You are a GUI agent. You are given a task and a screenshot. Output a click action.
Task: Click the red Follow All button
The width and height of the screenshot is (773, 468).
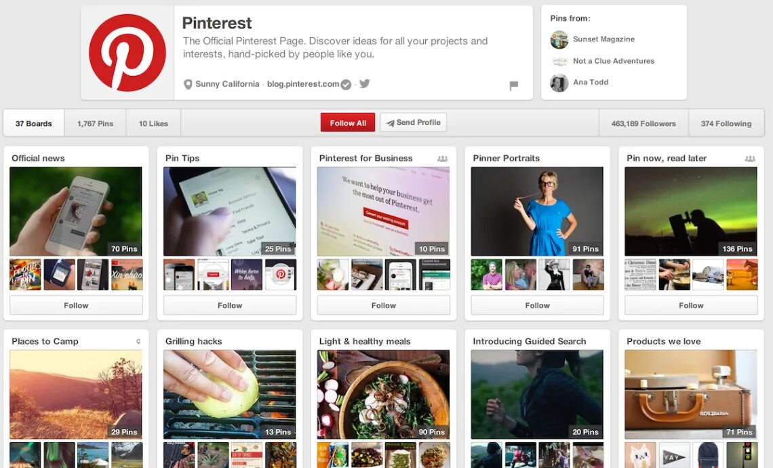click(x=348, y=123)
